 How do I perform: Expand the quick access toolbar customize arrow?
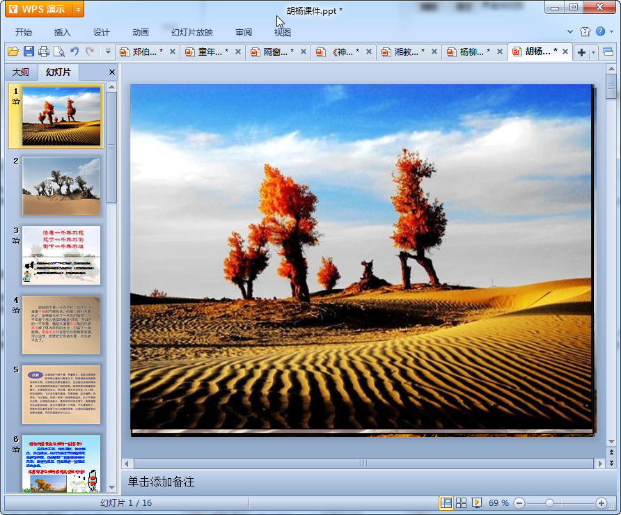(x=108, y=51)
